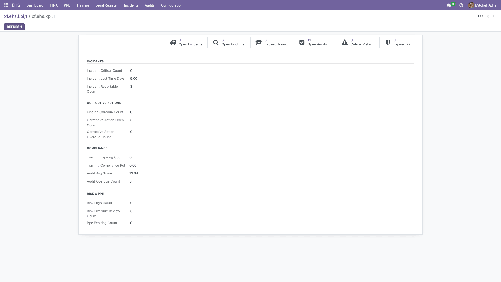Click the REFRESH button

14,27
